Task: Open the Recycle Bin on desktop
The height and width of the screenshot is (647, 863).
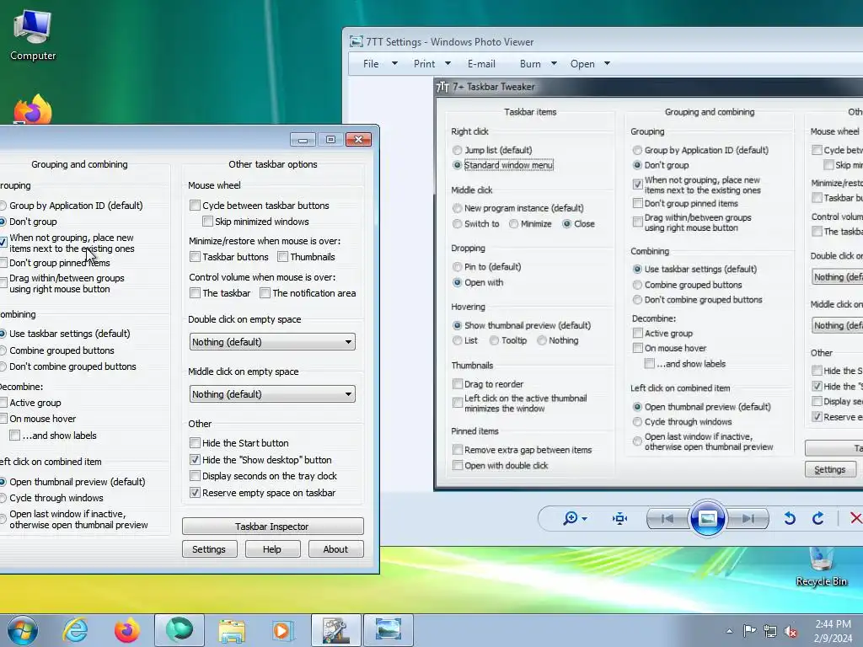Action: click(x=821, y=567)
